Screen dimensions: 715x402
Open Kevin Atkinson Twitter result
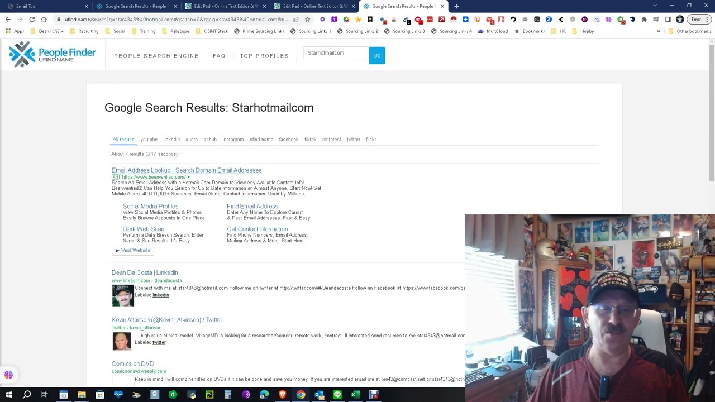(x=166, y=320)
